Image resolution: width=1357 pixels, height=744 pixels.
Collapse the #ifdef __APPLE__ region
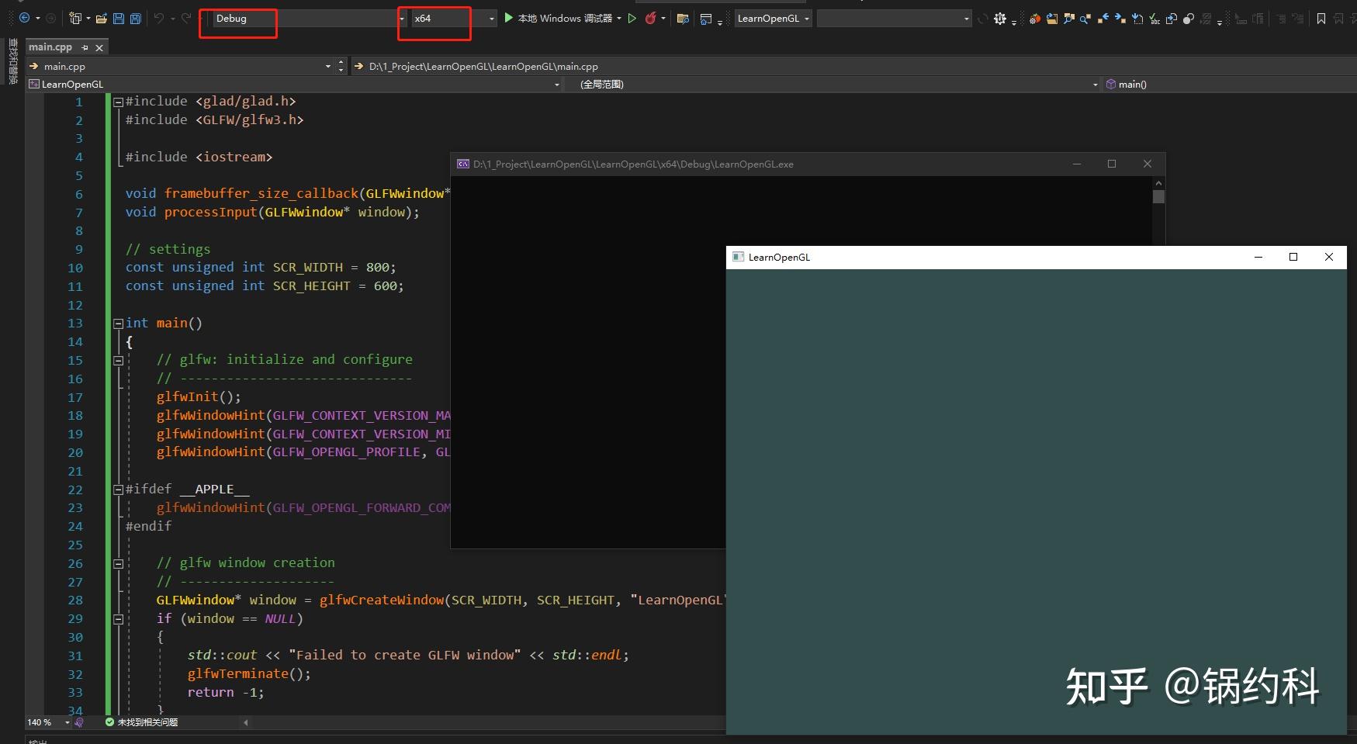click(118, 490)
